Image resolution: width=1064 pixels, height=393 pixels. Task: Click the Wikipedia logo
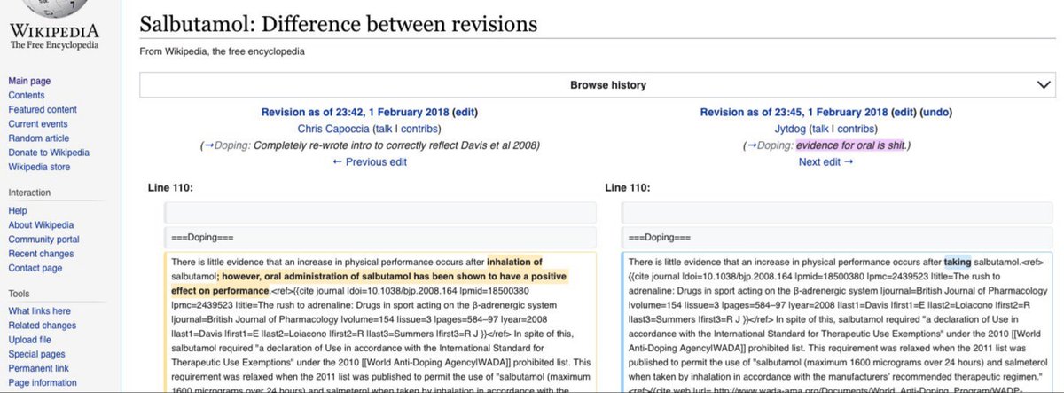point(54,27)
